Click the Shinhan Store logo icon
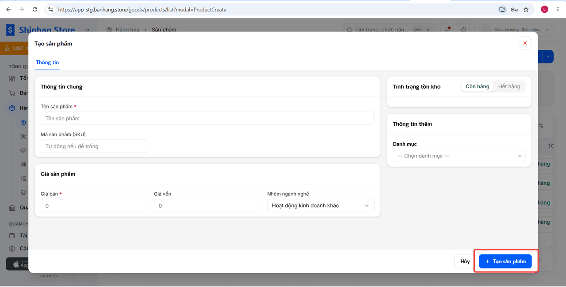 10,30
